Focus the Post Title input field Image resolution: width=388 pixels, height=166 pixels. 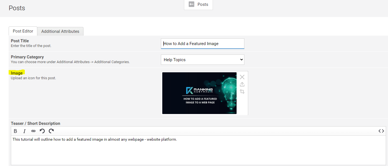(x=202, y=44)
